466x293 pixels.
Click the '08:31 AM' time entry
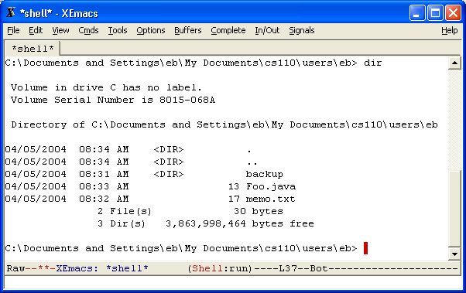104,174
